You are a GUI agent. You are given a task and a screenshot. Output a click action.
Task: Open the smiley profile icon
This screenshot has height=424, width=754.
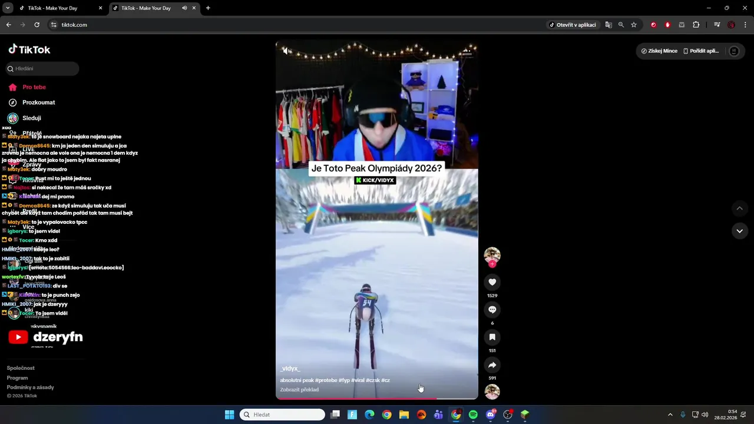(734, 51)
